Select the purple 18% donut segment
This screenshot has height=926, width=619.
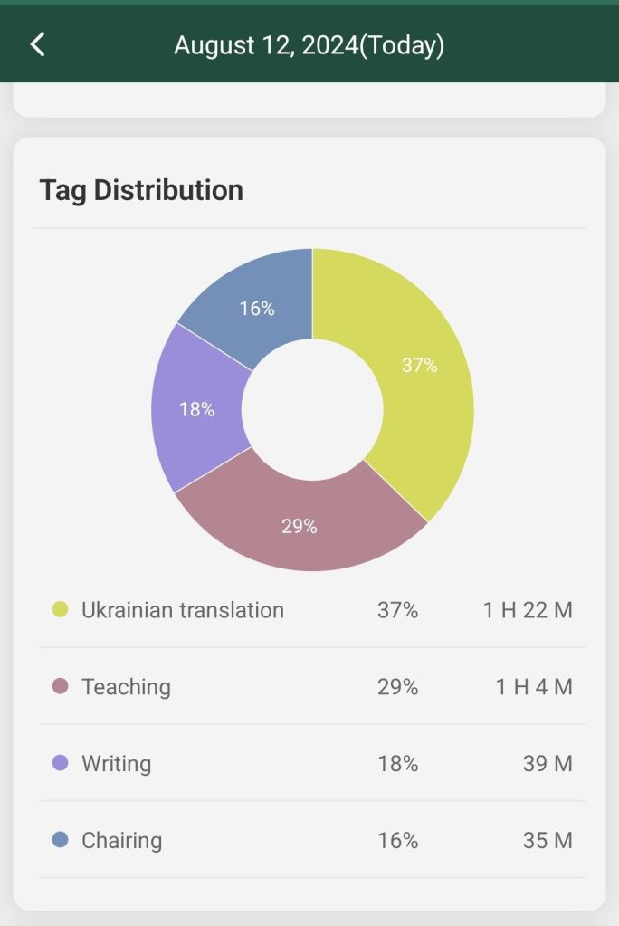199,409
